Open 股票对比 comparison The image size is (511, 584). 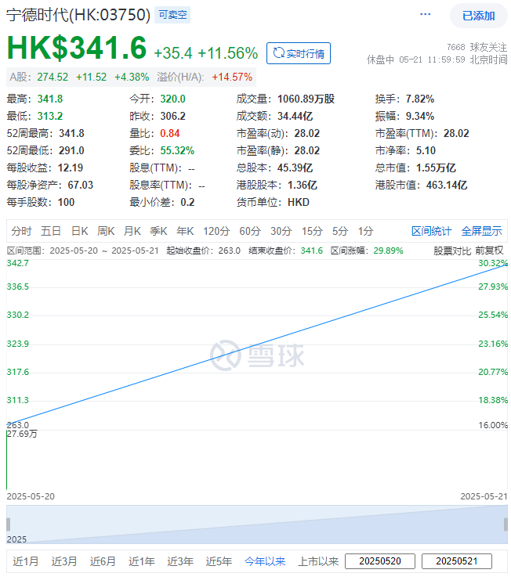tap(452, 251)
